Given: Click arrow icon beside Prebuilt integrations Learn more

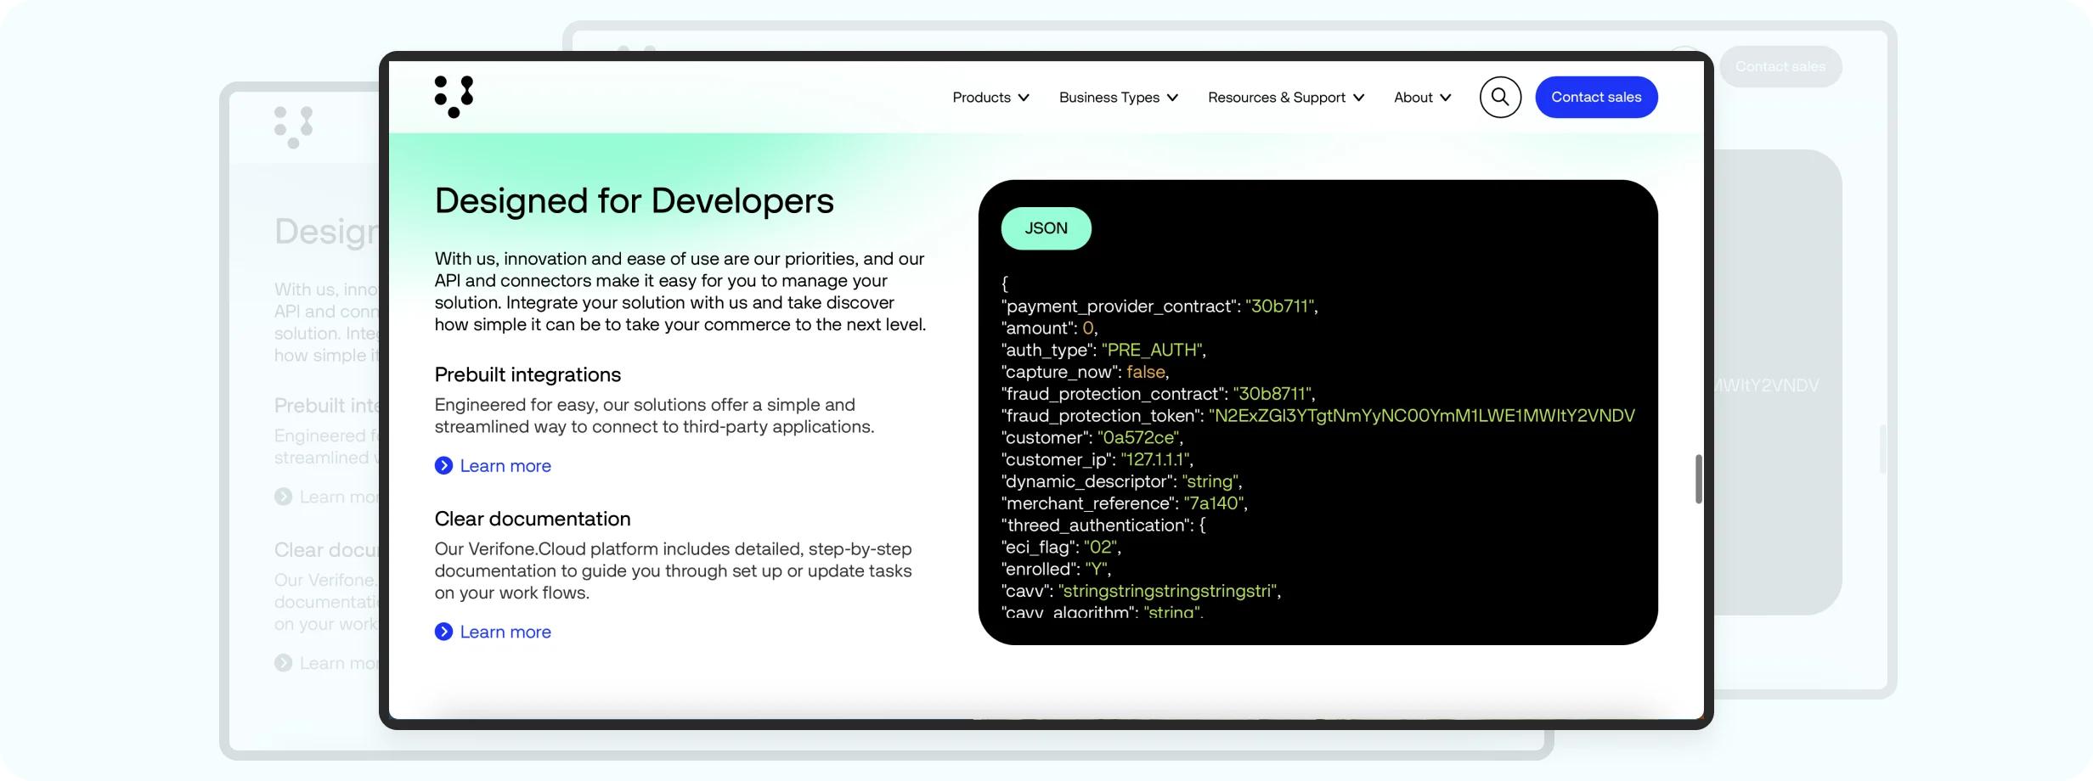Looking at the screenshot, I should coord(443,465).
